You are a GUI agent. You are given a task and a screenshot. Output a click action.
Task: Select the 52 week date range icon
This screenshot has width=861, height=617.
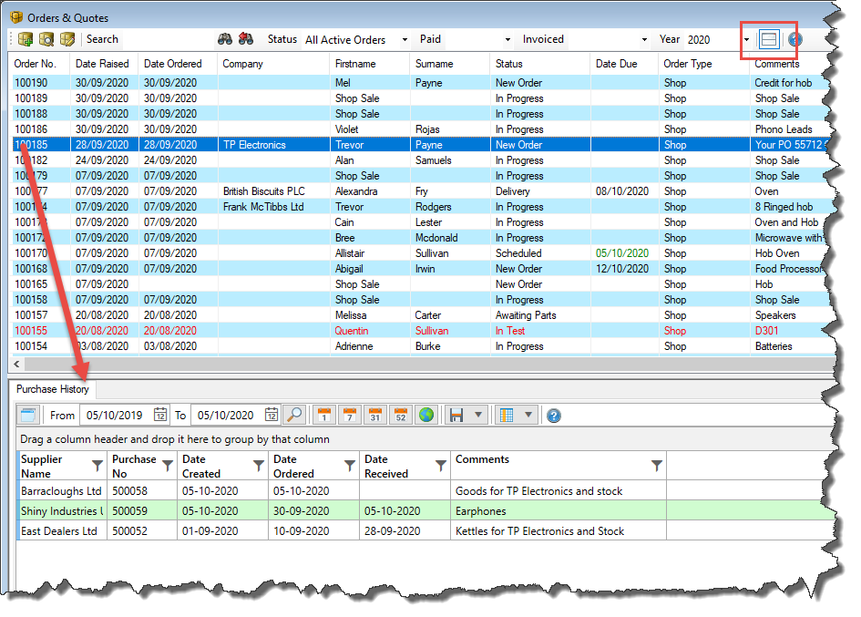(400, 416)
